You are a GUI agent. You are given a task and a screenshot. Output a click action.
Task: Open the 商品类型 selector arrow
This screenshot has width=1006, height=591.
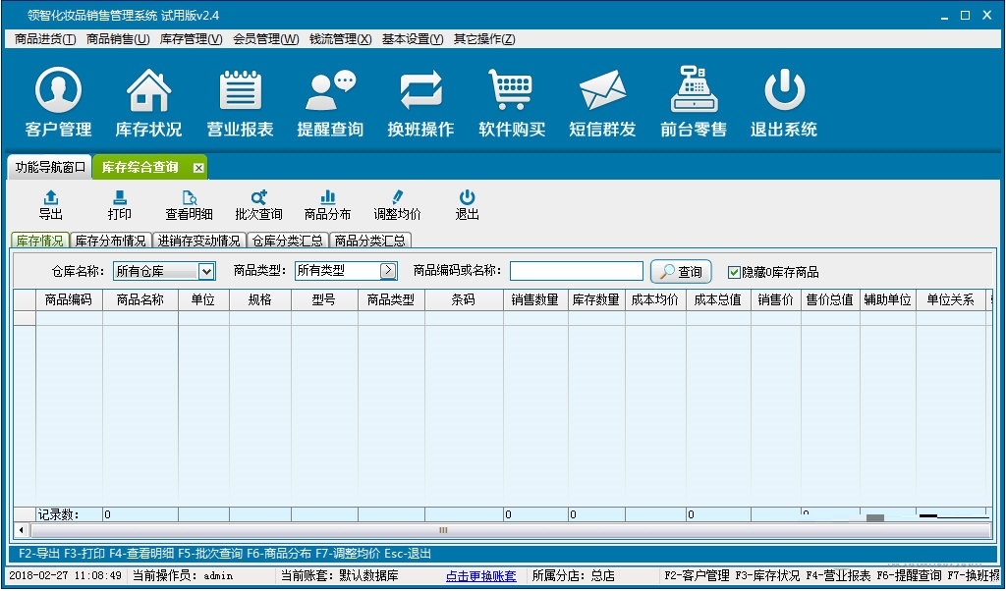pyautogui.click(x=388, y=271)
